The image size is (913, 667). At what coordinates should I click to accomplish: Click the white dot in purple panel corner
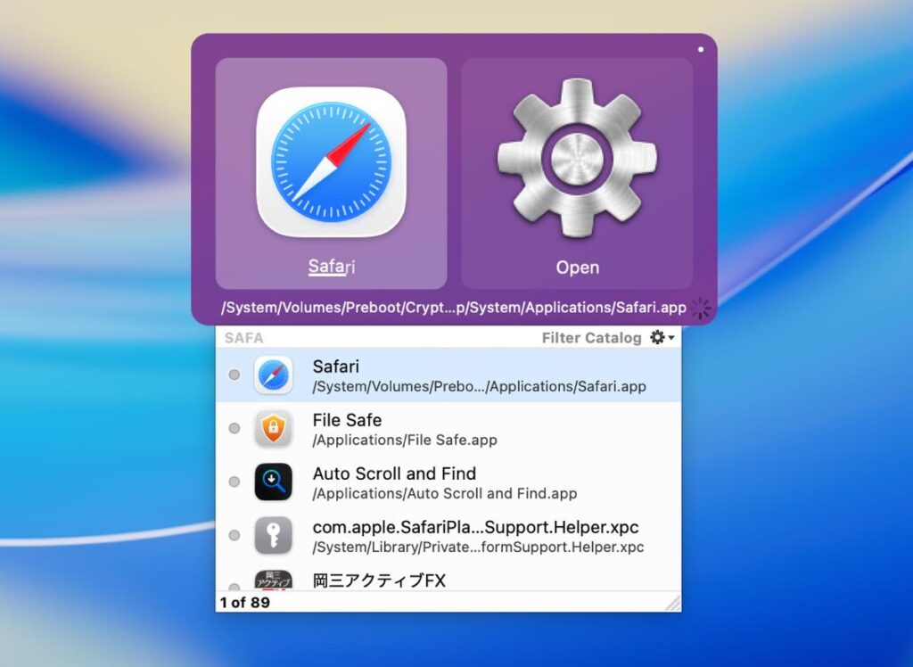tap(701, 49)
